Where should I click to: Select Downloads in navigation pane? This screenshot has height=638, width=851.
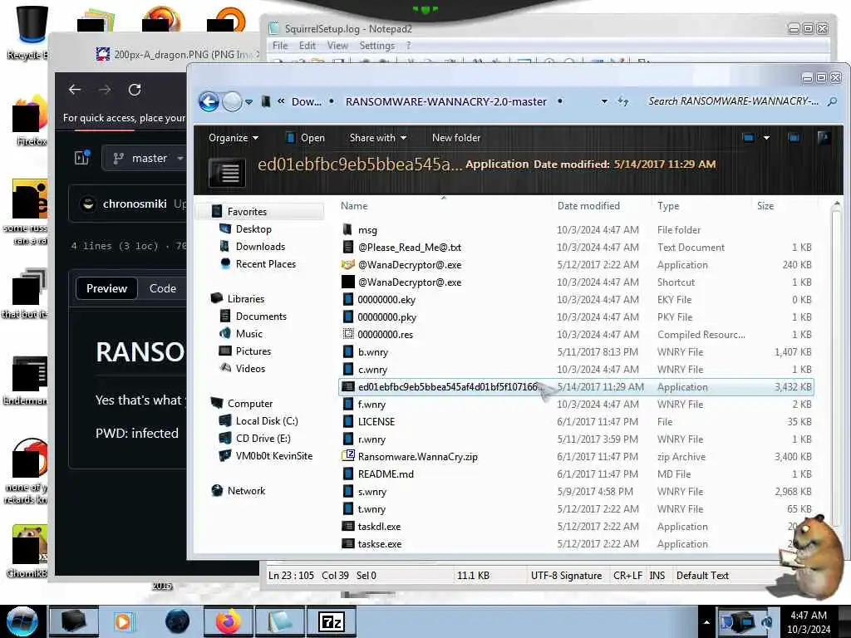point(260,246)
